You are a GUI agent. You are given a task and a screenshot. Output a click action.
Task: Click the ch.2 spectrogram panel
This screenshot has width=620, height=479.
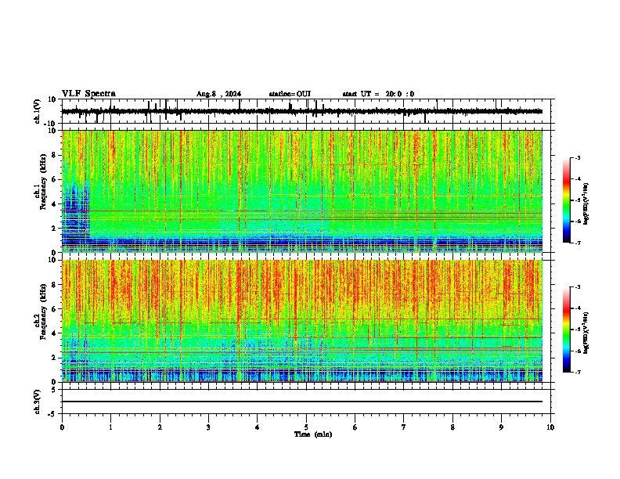pos(302,321)
